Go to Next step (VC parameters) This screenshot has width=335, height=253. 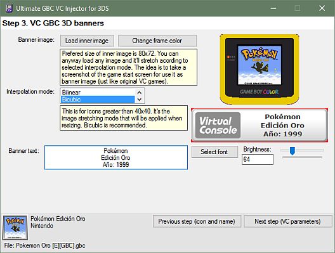coord(288,221)
